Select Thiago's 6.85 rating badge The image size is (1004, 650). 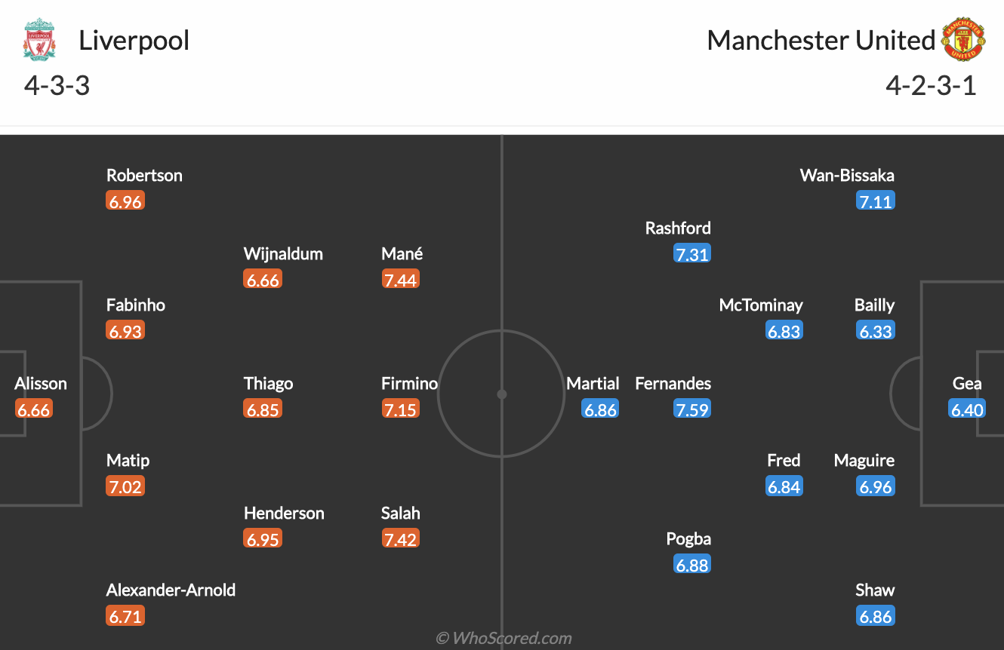tap(263, 409)
